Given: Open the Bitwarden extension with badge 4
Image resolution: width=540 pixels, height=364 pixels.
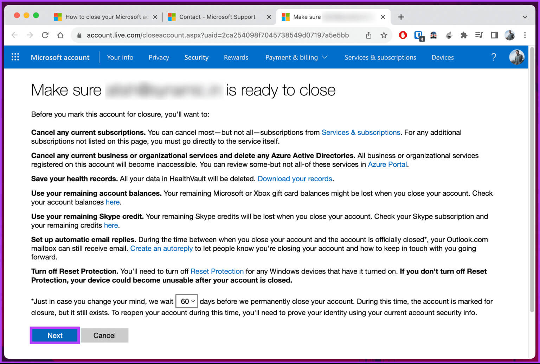Looking at the screenshot, I should pos(418,36).
